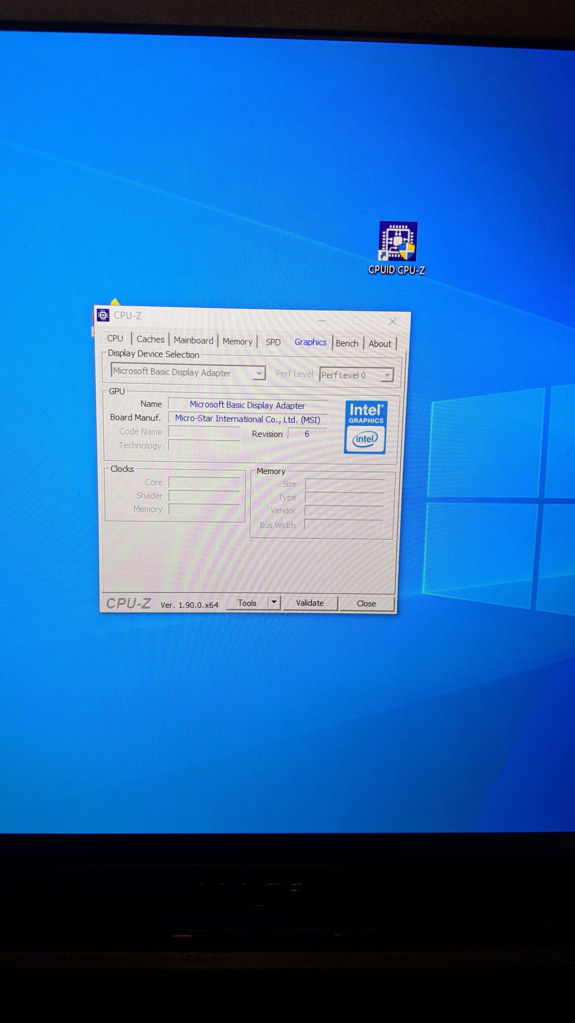This screenshot has width=575, height=1023.
Task: Click the Close button at bottom
Action: click(366, 604)
